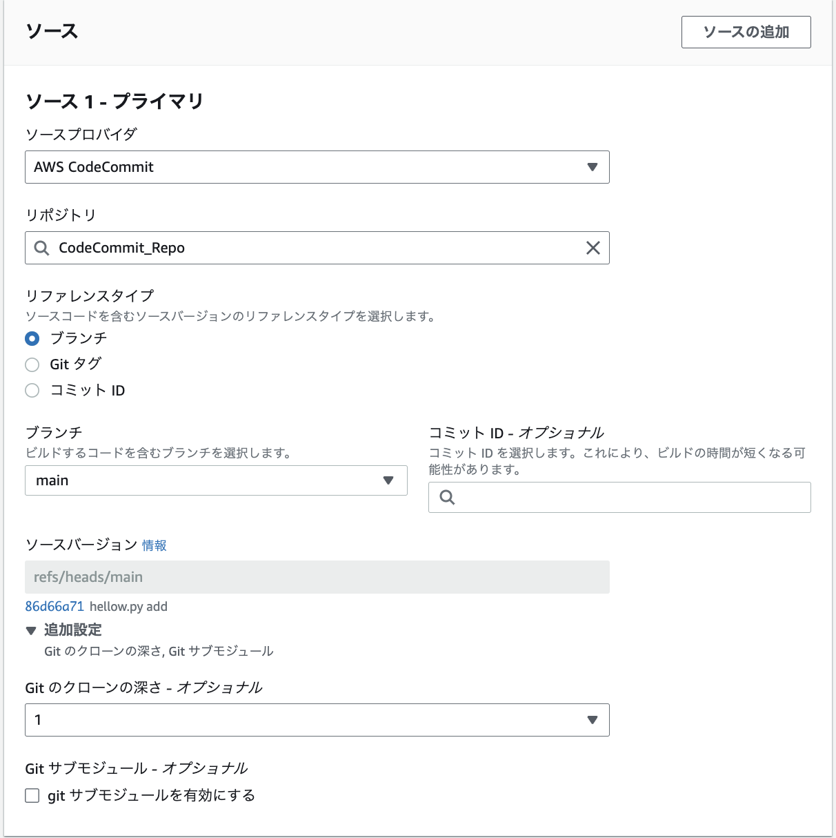836x838 pixels.
Task: Clear the repository field with the X icon
Action: (x=593, y=248)
